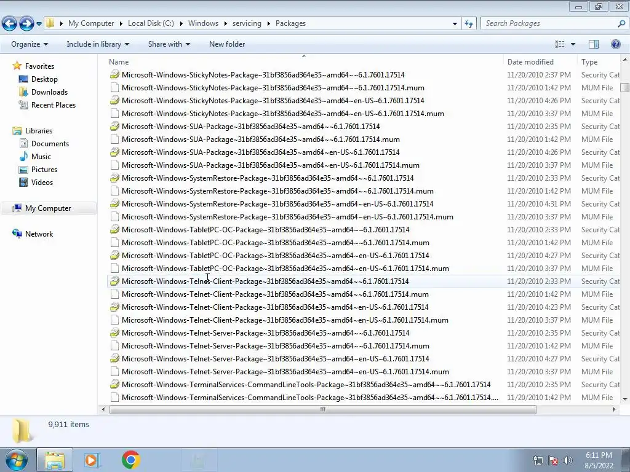Expand the arrow after Windows in breadcrumb
This screenshot has width=630, height=472.
[225, 23]
